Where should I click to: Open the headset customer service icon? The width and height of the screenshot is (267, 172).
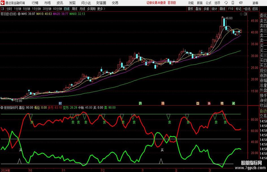coord(226,3)
